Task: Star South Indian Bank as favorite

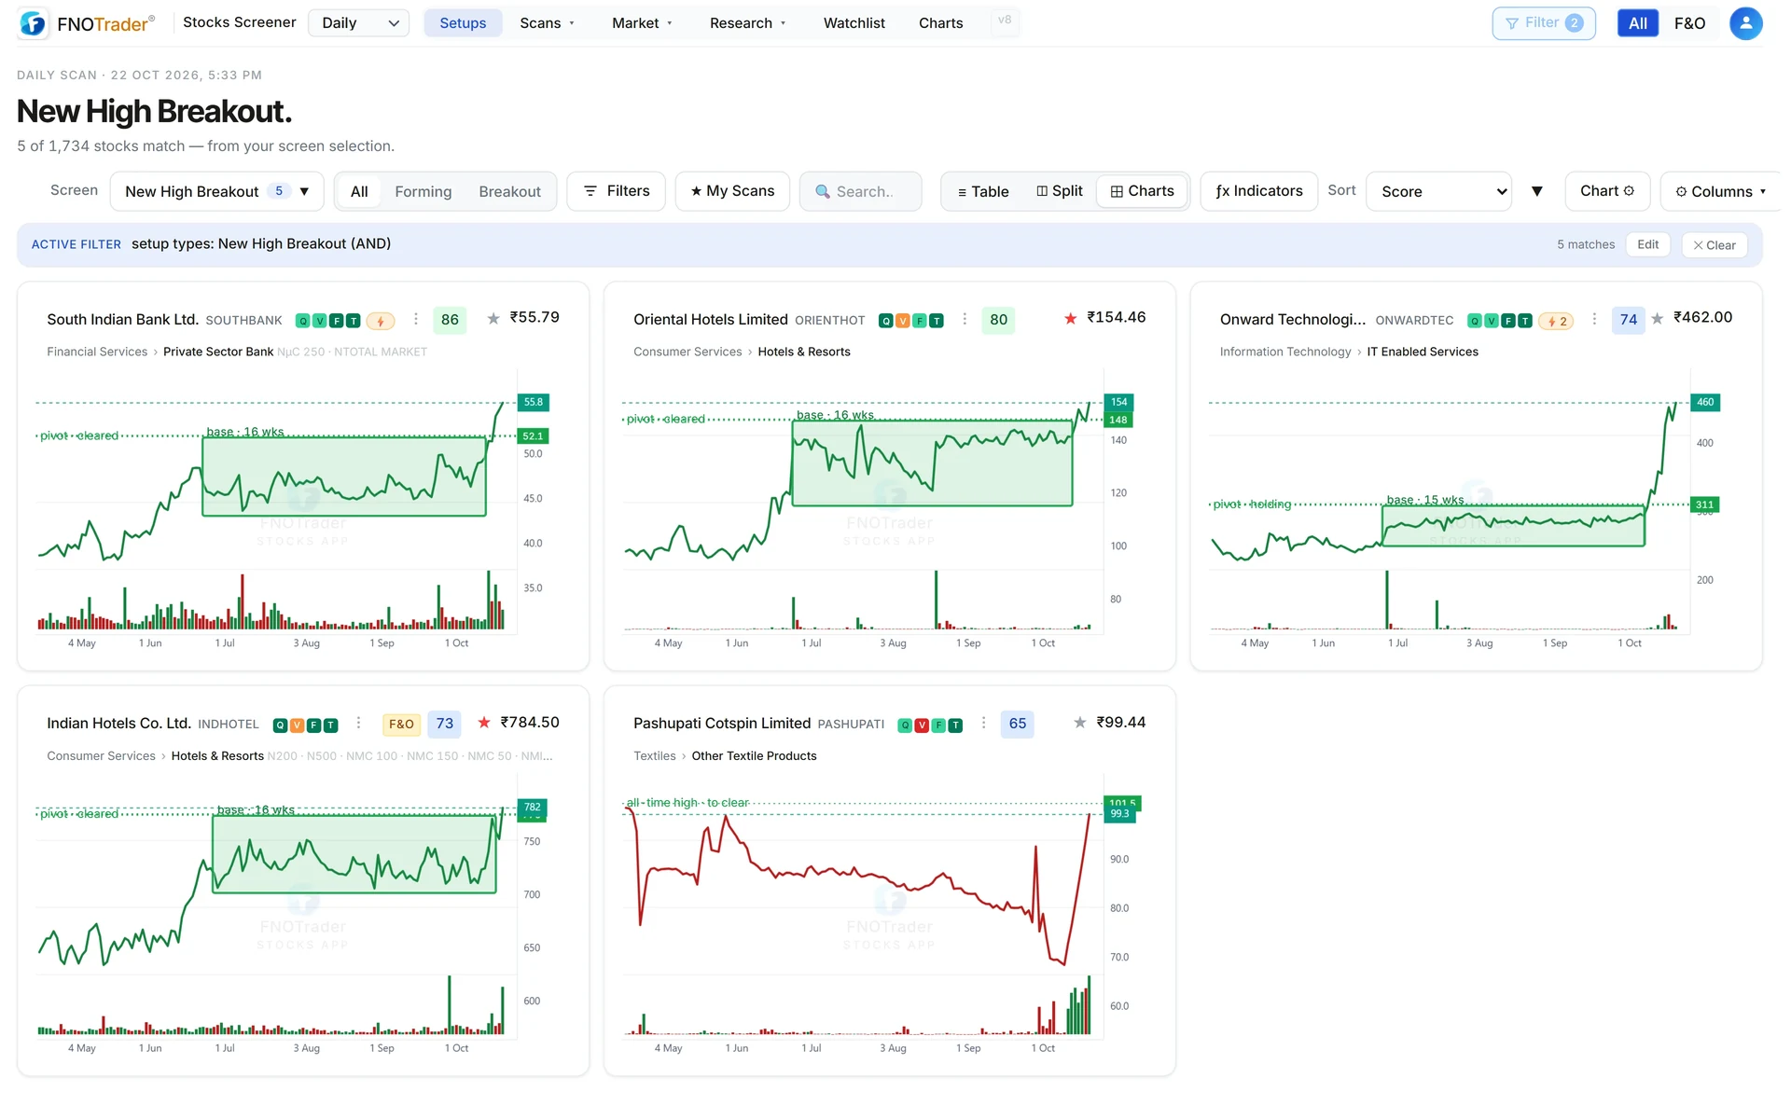Action: tap(493, 319)
